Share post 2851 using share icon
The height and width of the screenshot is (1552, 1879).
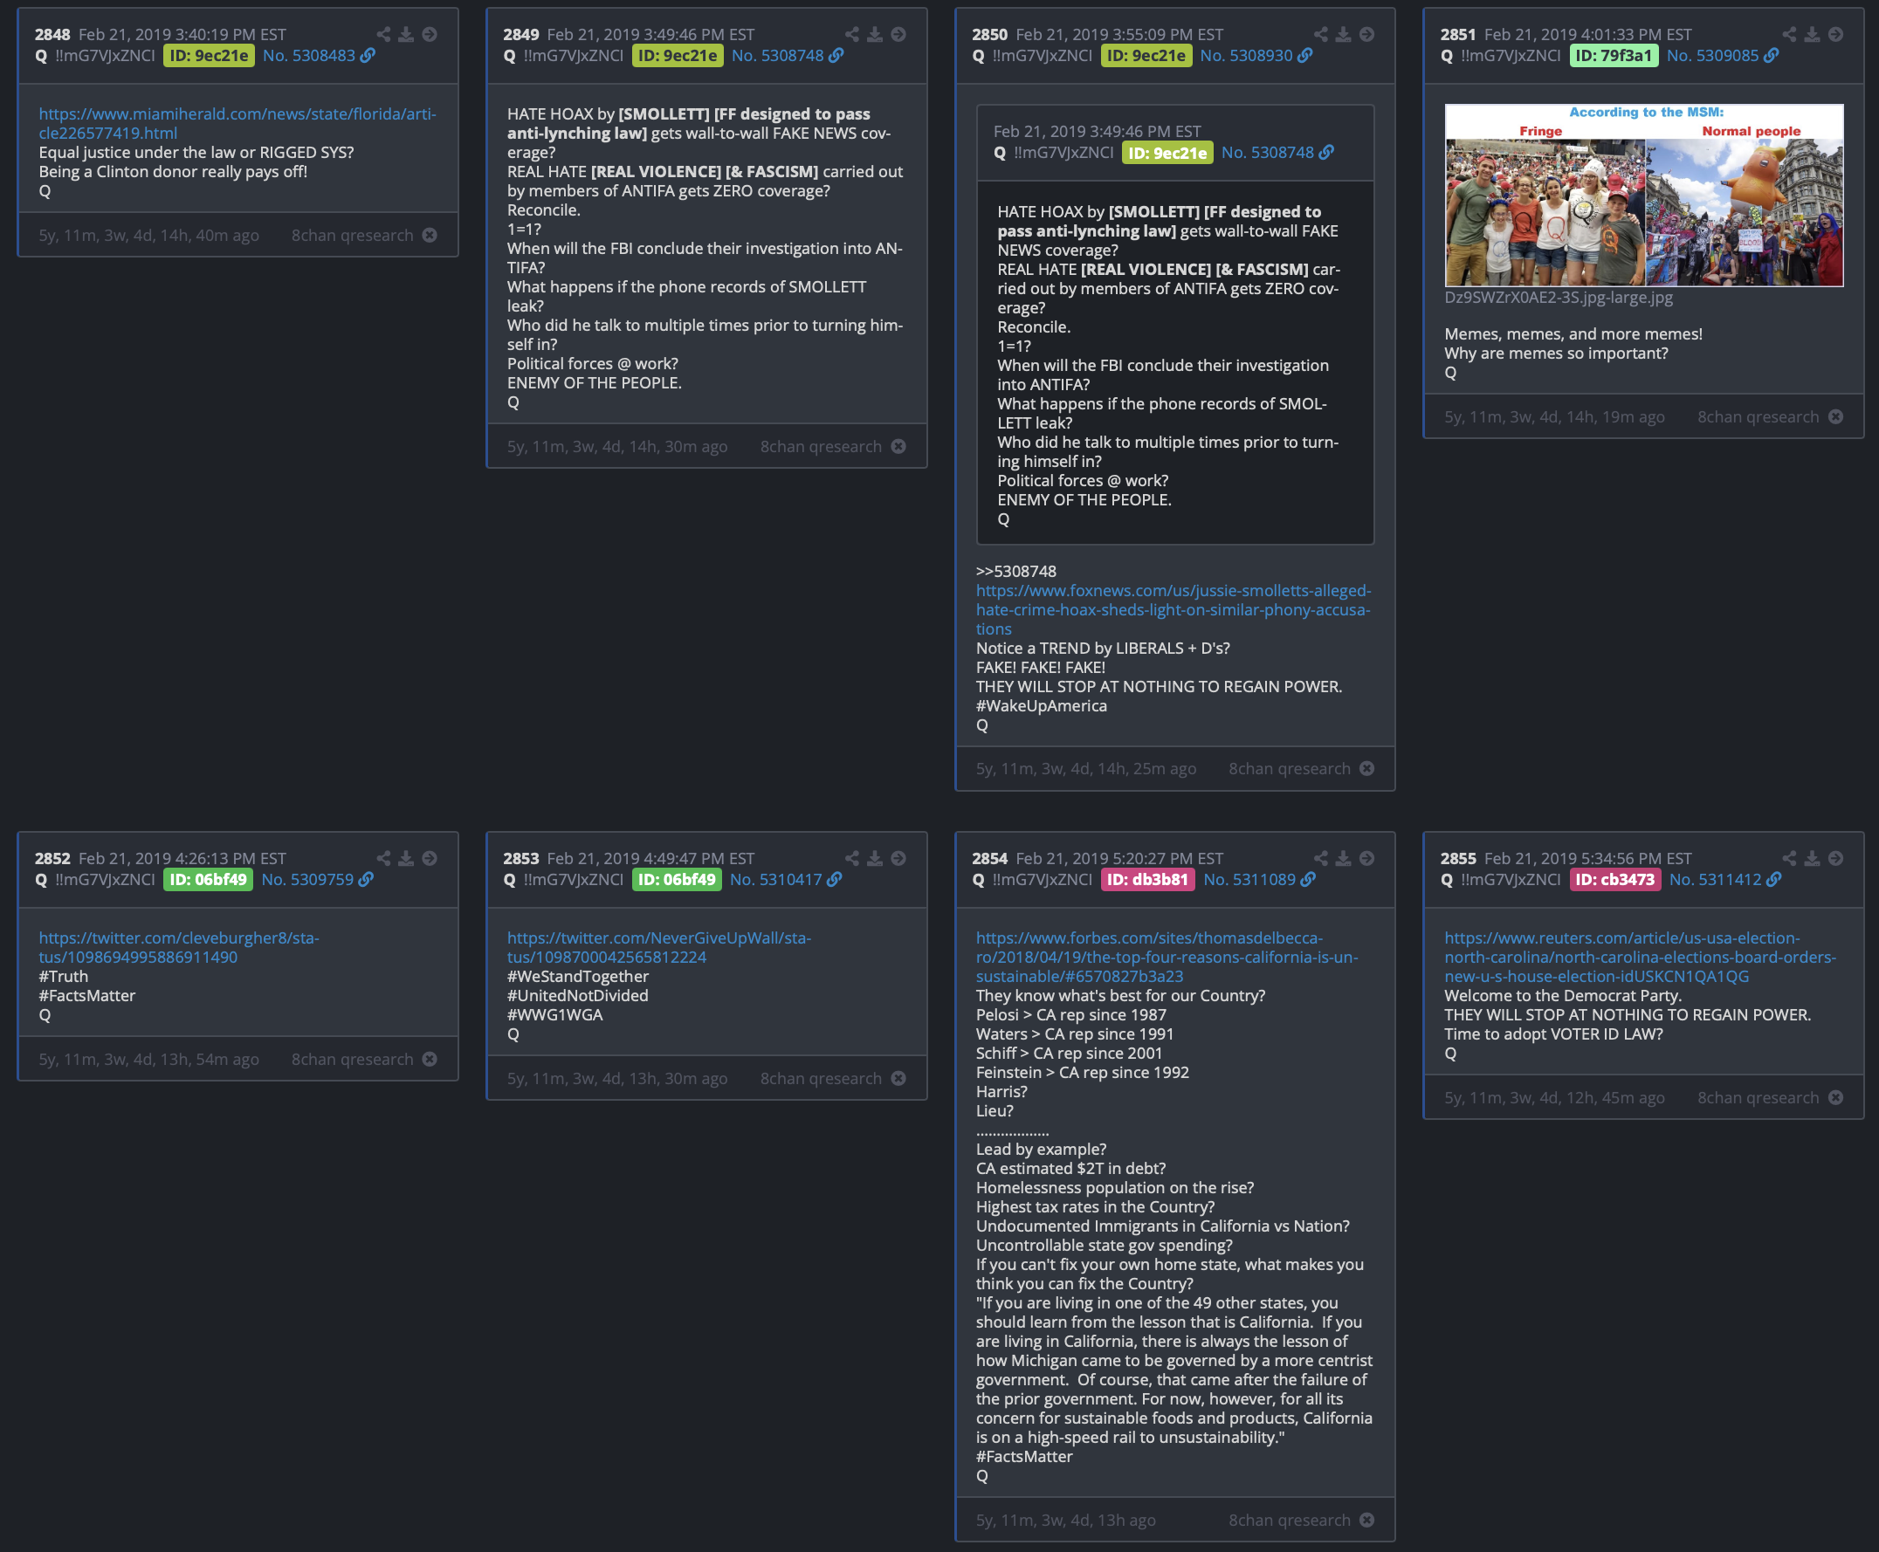(x=1790, y=34)
